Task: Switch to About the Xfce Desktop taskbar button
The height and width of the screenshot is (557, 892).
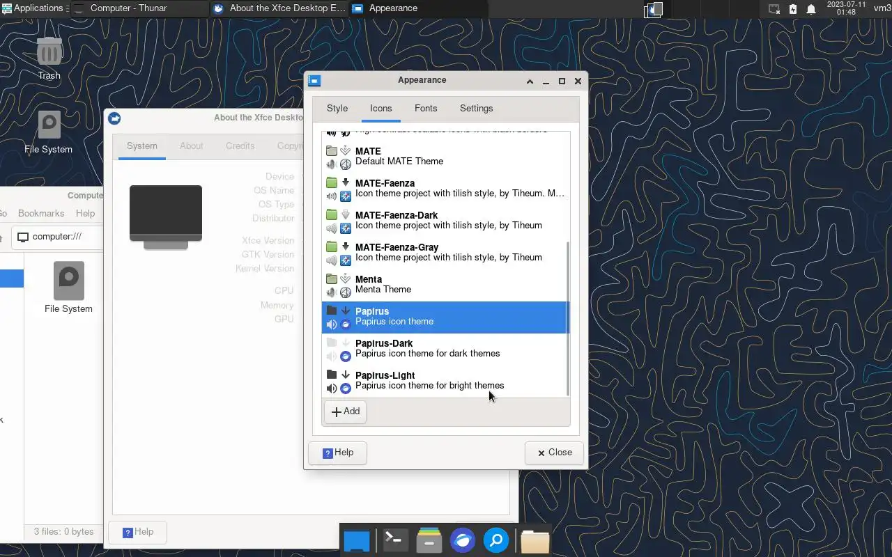Action: 279,8
